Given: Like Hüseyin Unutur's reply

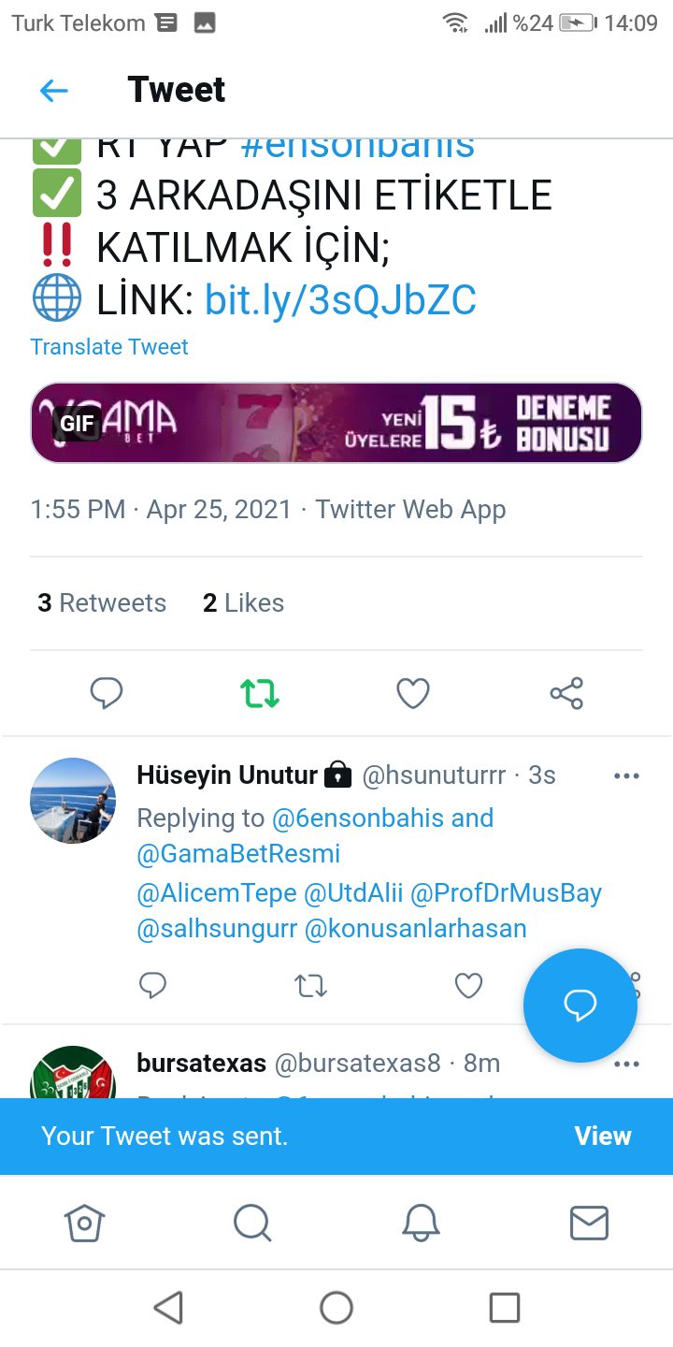Looking at the screenshot, I should pos(468,985).
